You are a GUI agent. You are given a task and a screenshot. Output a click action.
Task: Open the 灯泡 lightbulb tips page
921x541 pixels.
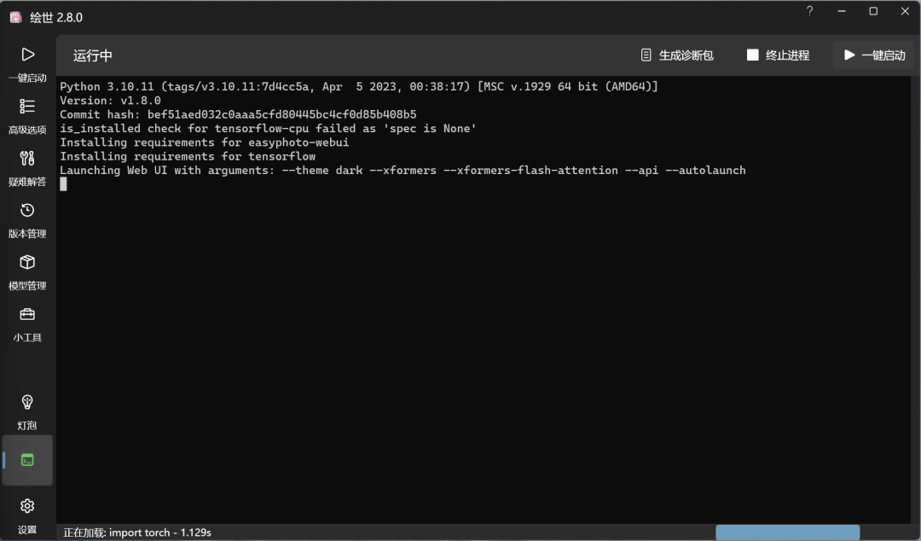[27, 411]
